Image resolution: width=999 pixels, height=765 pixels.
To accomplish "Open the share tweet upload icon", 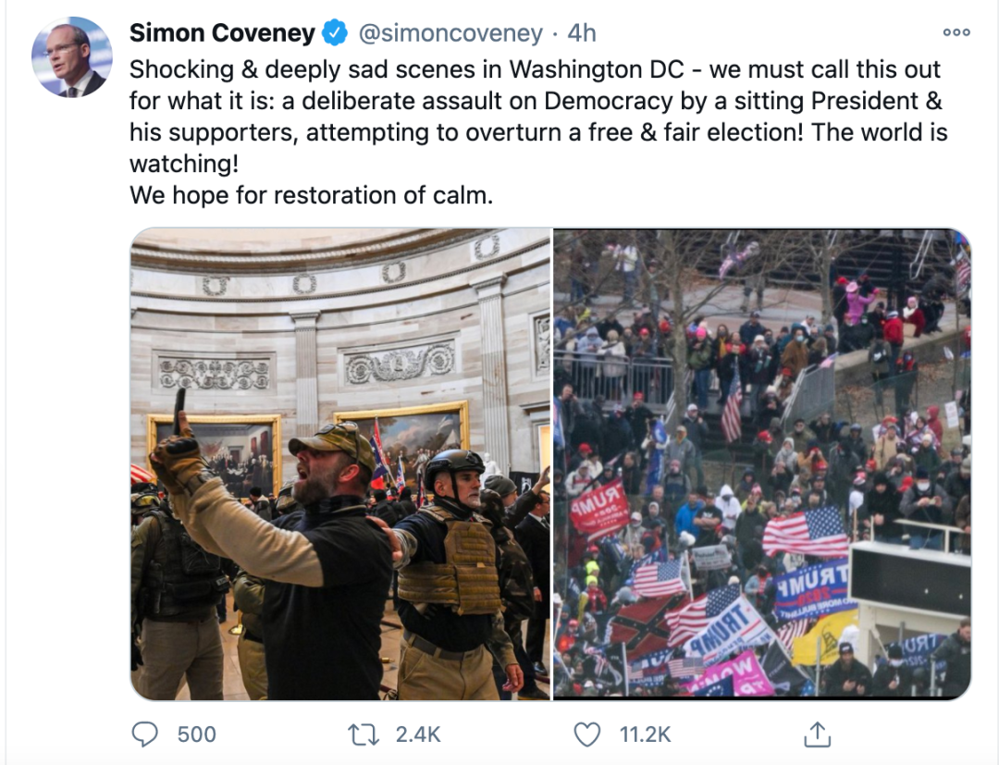I will tap(818, 734).
